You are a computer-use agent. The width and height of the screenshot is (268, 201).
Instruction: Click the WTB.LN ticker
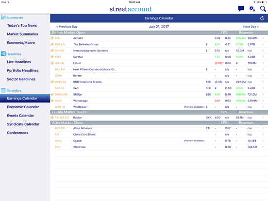coord(60,107)
